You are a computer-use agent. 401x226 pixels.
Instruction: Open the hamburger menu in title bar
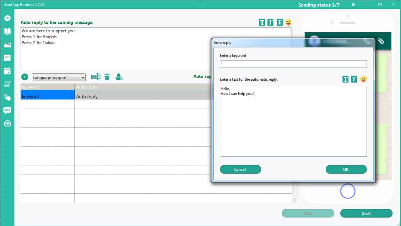[353, 5]
